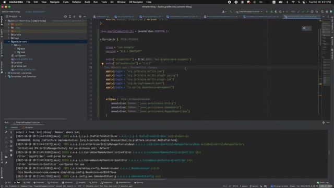Image resolution: width=334 pixels, height=188 pixels.
Task: Select the main source folder
Action: tap(21, 49)
